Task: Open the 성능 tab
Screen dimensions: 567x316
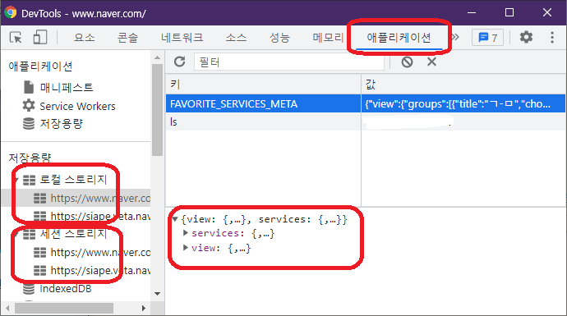Action: (x=279, y=37)
